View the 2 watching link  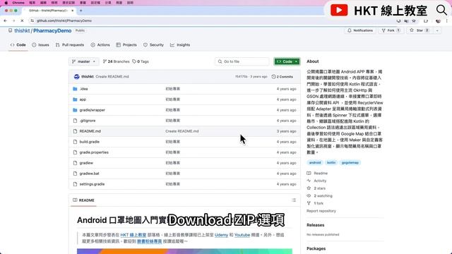click(x=323, y=196)
